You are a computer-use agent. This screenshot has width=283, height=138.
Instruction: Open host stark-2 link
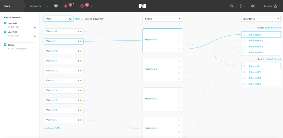pyautogui.click(x=154, y=69)
